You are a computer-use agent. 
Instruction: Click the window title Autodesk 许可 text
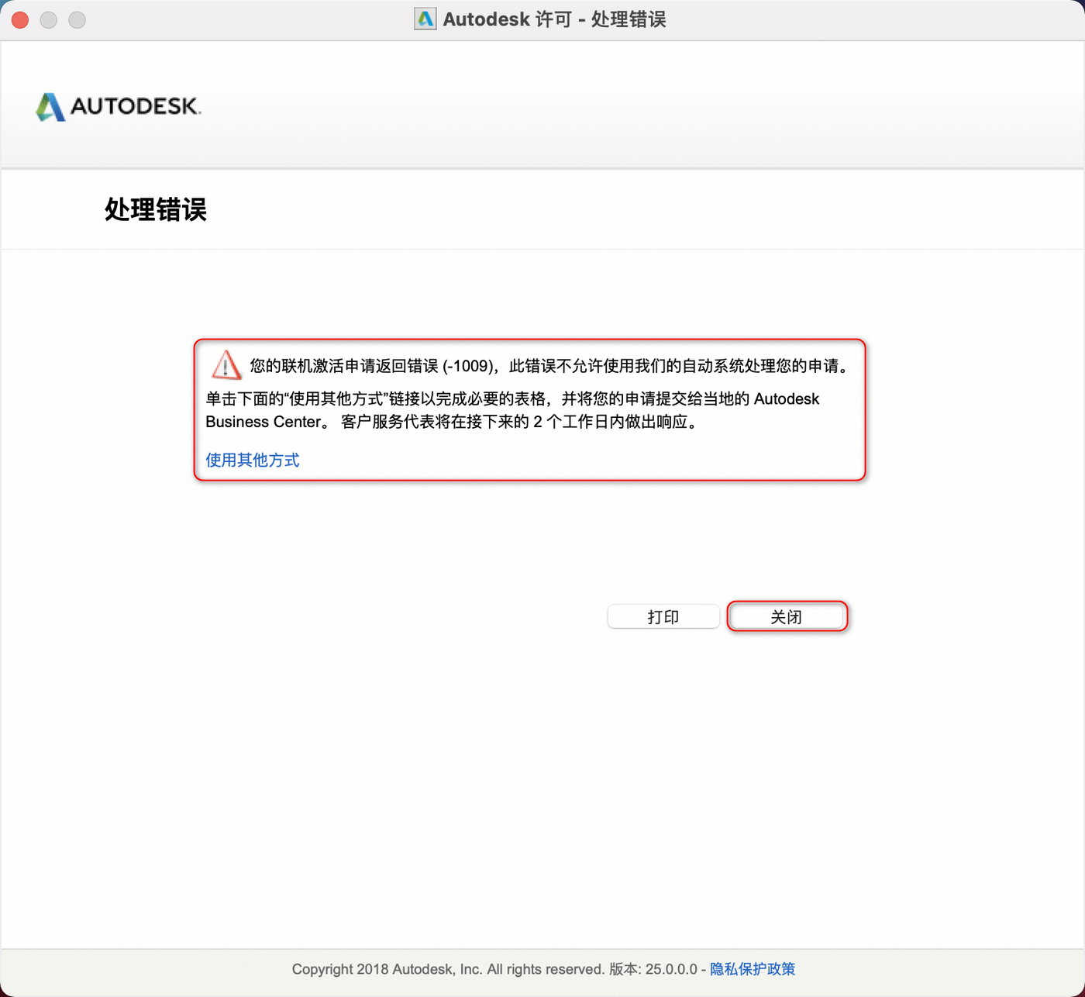click(x=507, y=19)
